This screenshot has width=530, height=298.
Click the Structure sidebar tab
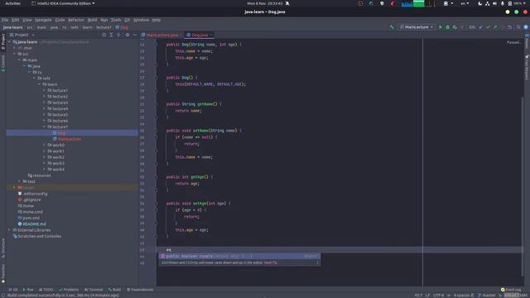click(3, 248)
